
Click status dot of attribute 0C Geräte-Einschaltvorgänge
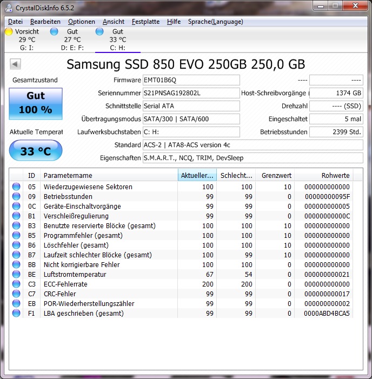pyautogui.click(x=16, y=206)
